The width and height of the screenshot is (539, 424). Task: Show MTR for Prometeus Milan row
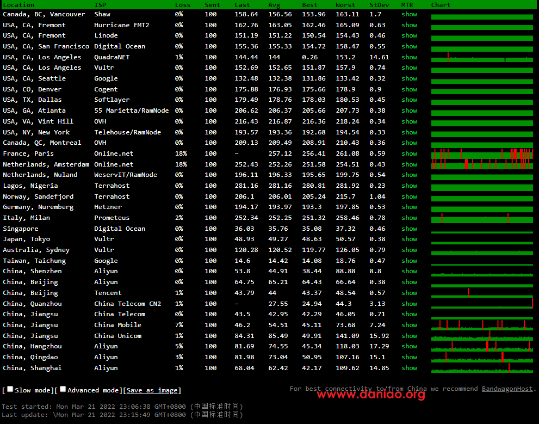(409, 218)
